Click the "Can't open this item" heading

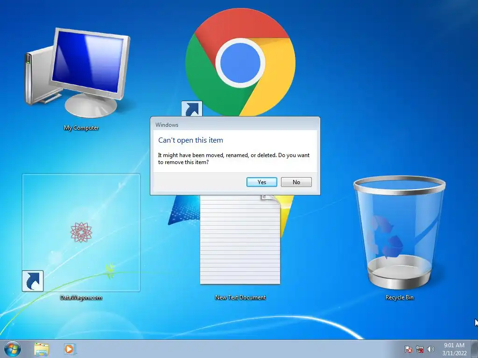tap(190, 140)
